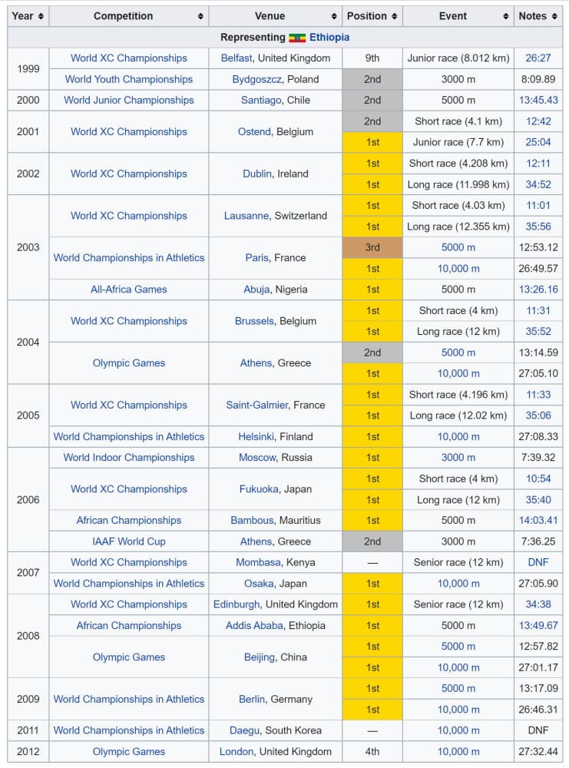Viewport: 569px width, 768px height.
Task: Open 2012 London Olympic Games link
Action: (129, 752)
